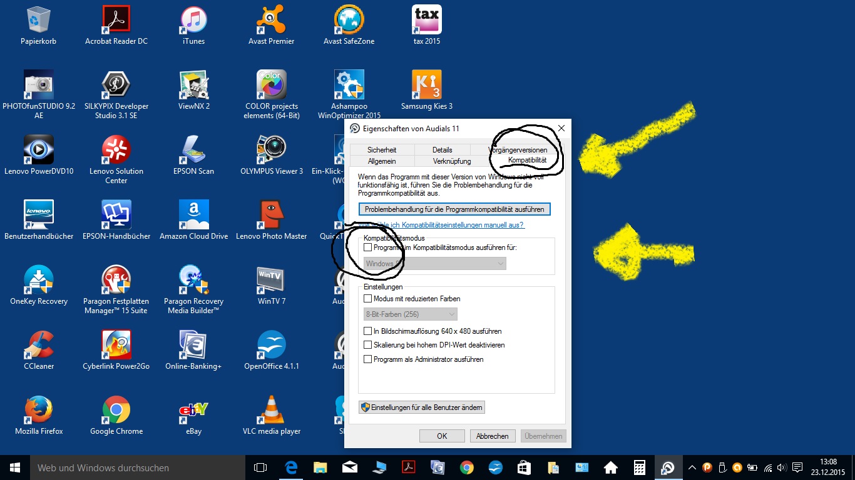855x480 pixels.
Task: Open the Vorgängerversionen tab
Action: 518,150
